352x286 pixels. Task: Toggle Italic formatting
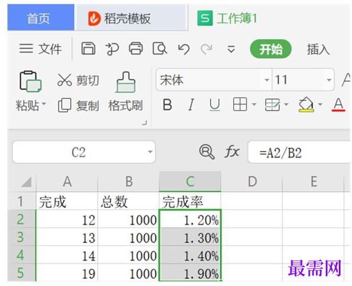coord(191,104)
